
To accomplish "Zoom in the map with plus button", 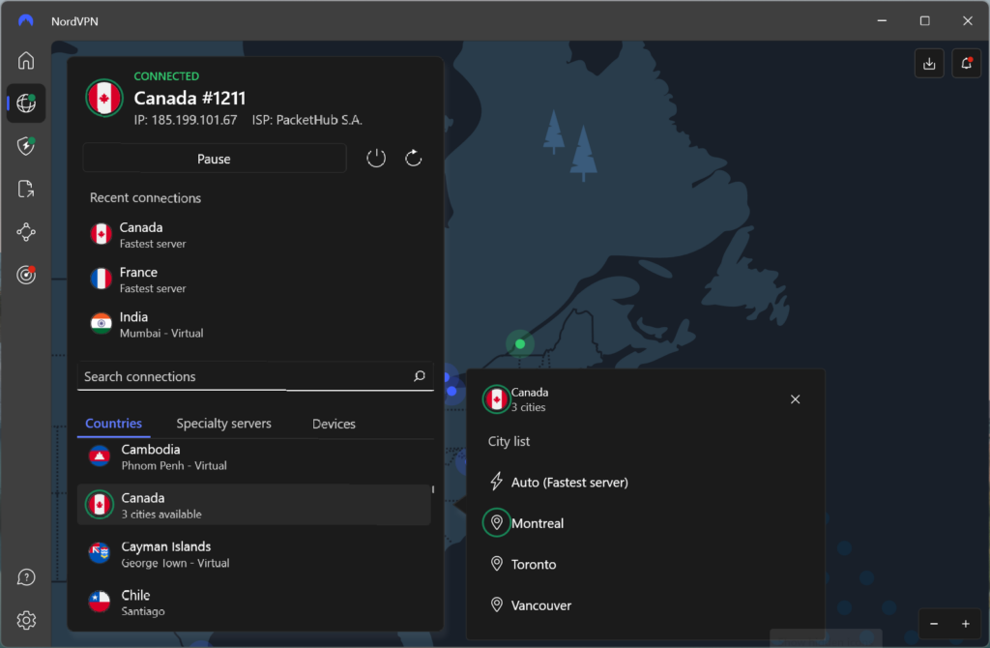I will click(x=966, y=624).
